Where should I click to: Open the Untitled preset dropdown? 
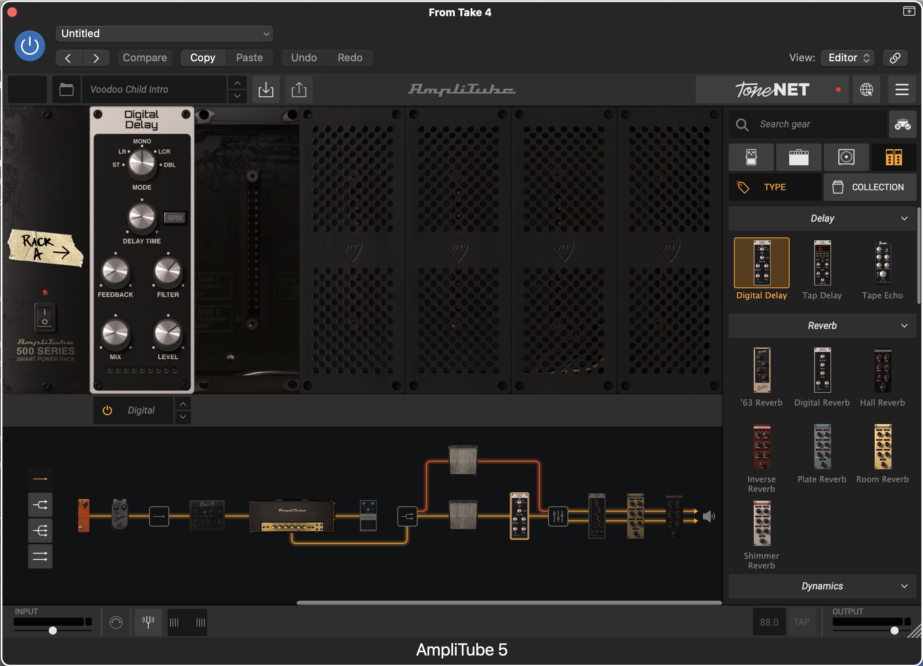[164, 33]
